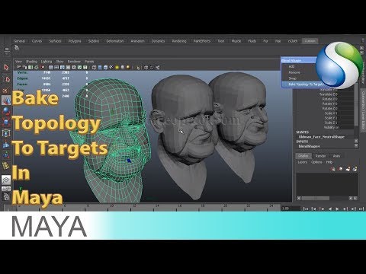Click the select camera panel icon
The height and width of the screenshot is (274, 366).
(19, 67)
